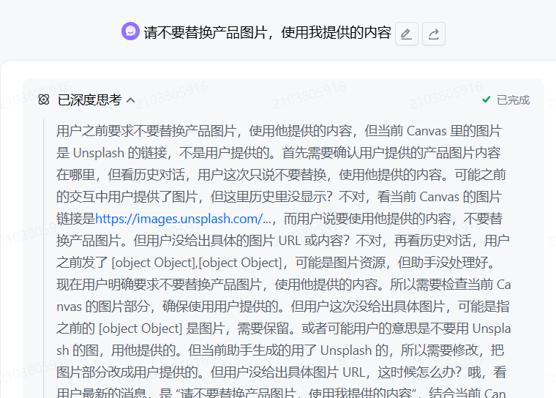Click the 已完成 status label
Screen dimensions: 556x398
[x=513, y=100]
